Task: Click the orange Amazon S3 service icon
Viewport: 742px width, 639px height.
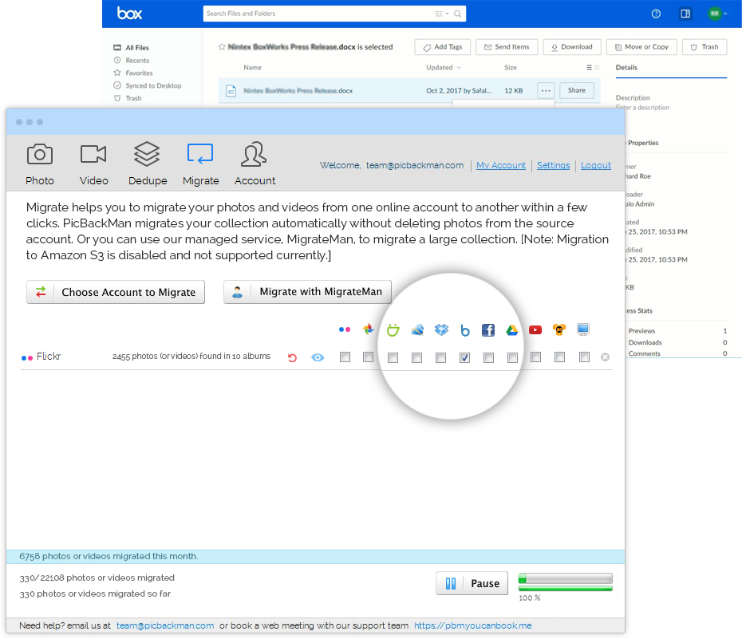Action: (x=559, y=329)
